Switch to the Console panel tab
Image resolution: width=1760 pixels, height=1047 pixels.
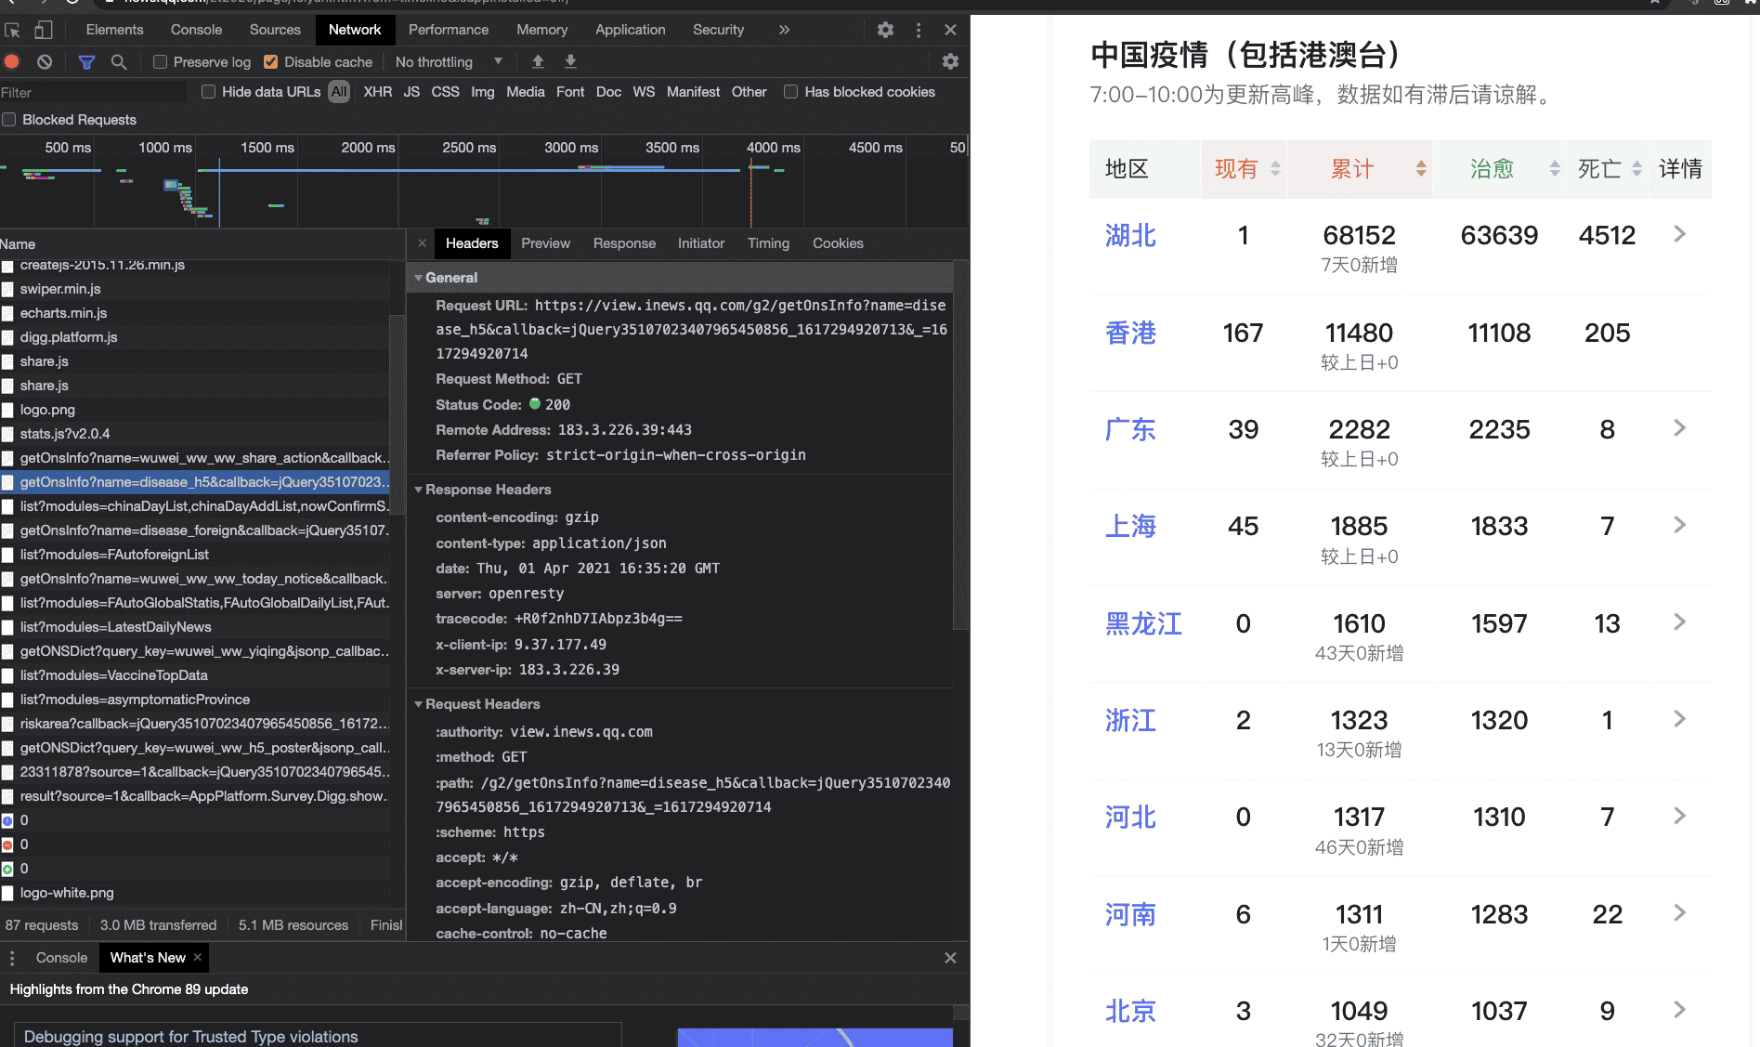pos(196,30)
